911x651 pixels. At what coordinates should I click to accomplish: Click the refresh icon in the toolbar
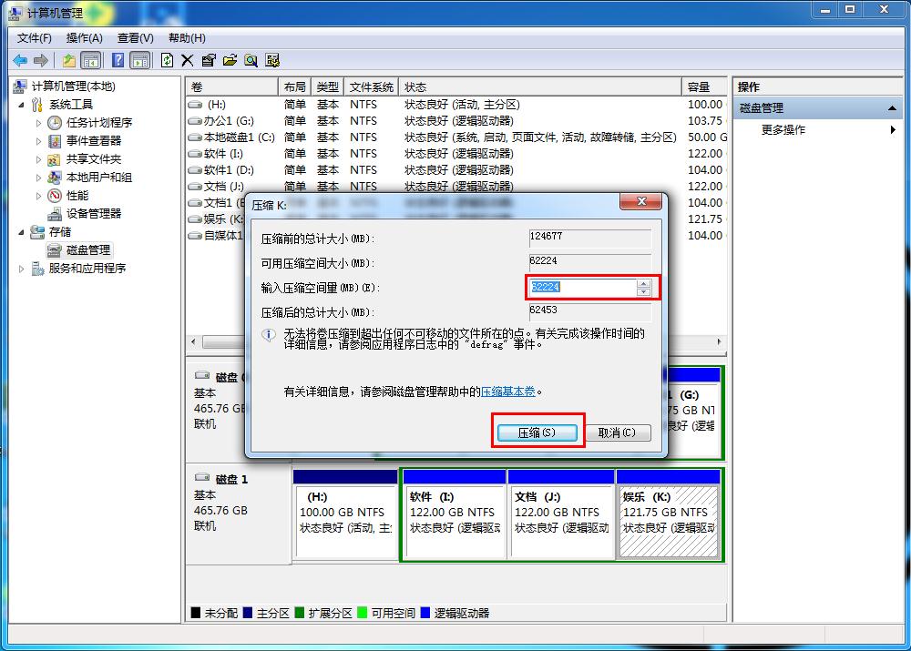[x=166, y=60]
